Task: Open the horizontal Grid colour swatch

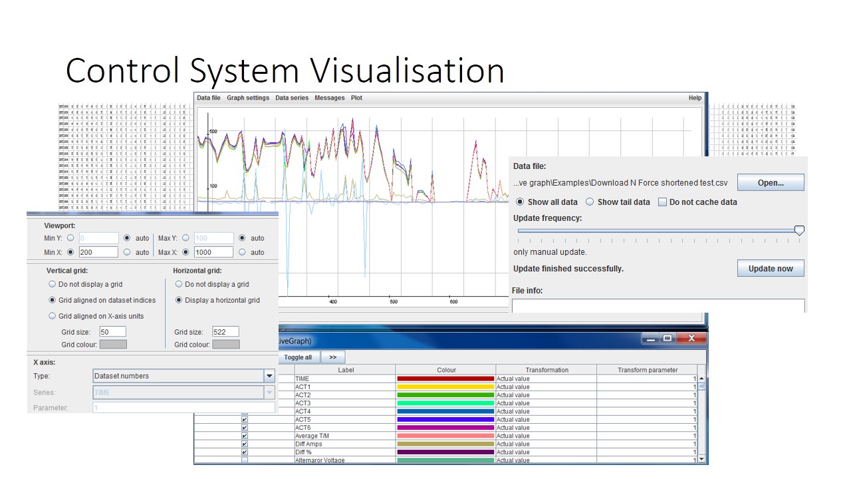Action: [x=225, y=344]
